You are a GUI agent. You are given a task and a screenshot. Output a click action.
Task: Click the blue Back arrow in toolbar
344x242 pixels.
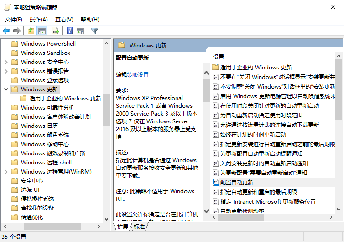(6, 31)
